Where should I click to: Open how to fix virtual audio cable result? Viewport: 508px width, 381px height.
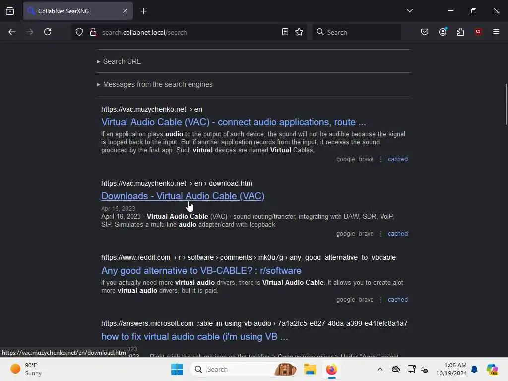(x=194, y=337)
